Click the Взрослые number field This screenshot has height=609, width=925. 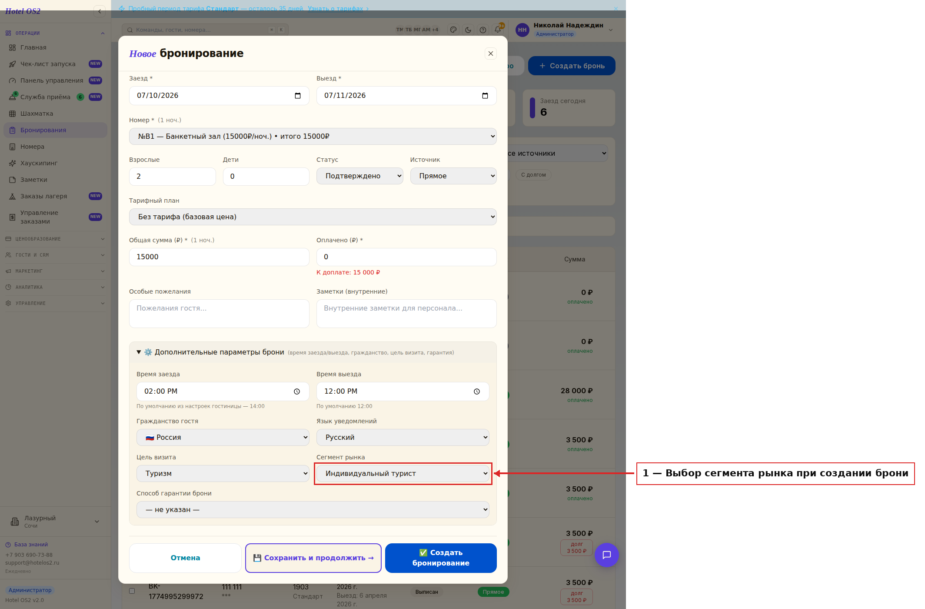(x=172, y=177)
